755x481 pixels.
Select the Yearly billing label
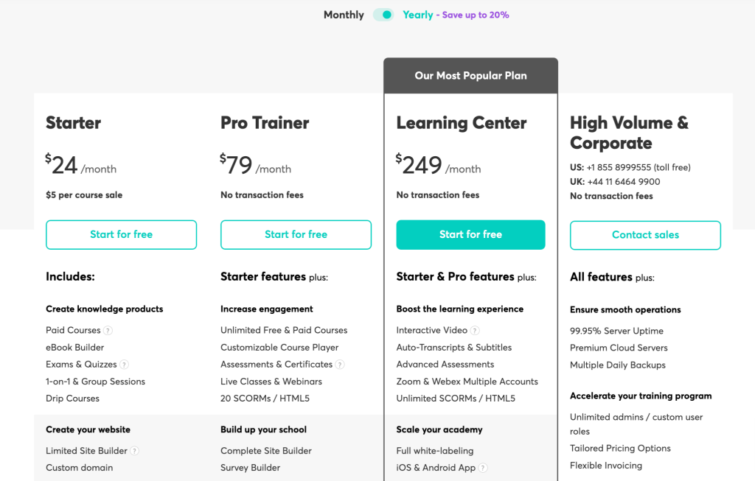418,15
